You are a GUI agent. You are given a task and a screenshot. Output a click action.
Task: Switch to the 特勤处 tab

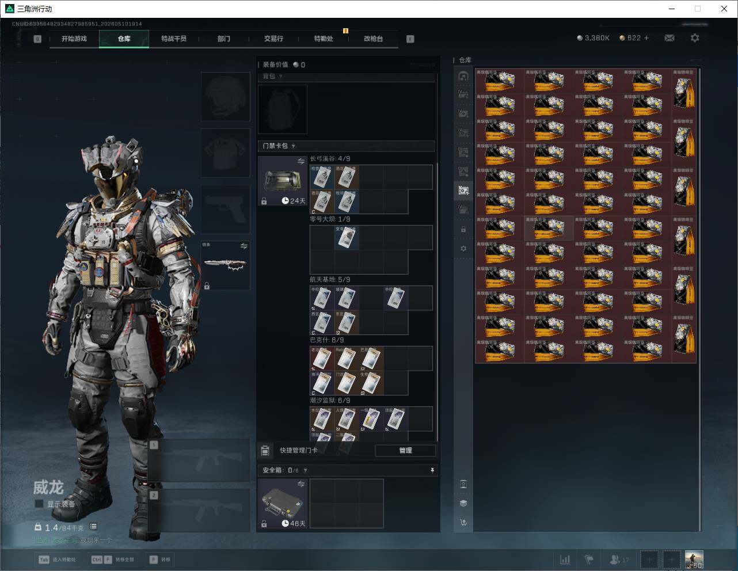(324, 39)
